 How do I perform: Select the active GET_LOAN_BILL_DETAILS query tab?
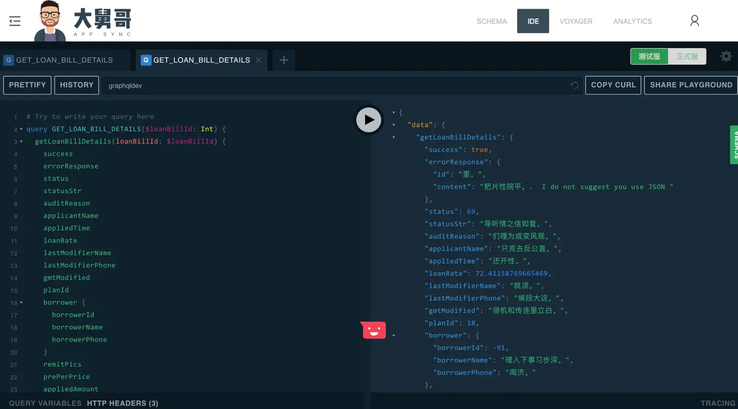click(202, 60)
